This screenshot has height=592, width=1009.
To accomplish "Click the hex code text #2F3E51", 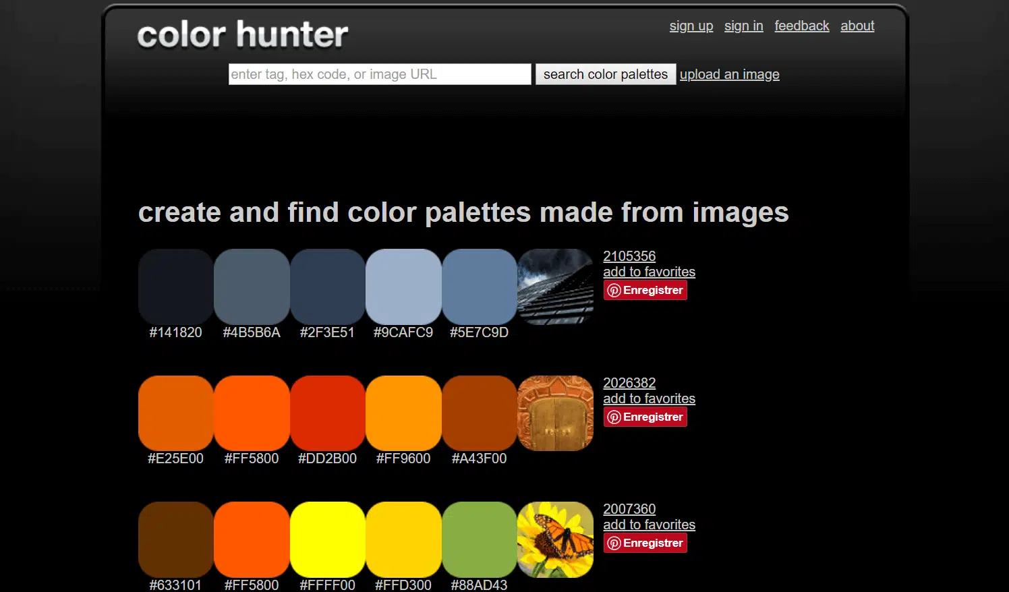I will click(327, 332).
